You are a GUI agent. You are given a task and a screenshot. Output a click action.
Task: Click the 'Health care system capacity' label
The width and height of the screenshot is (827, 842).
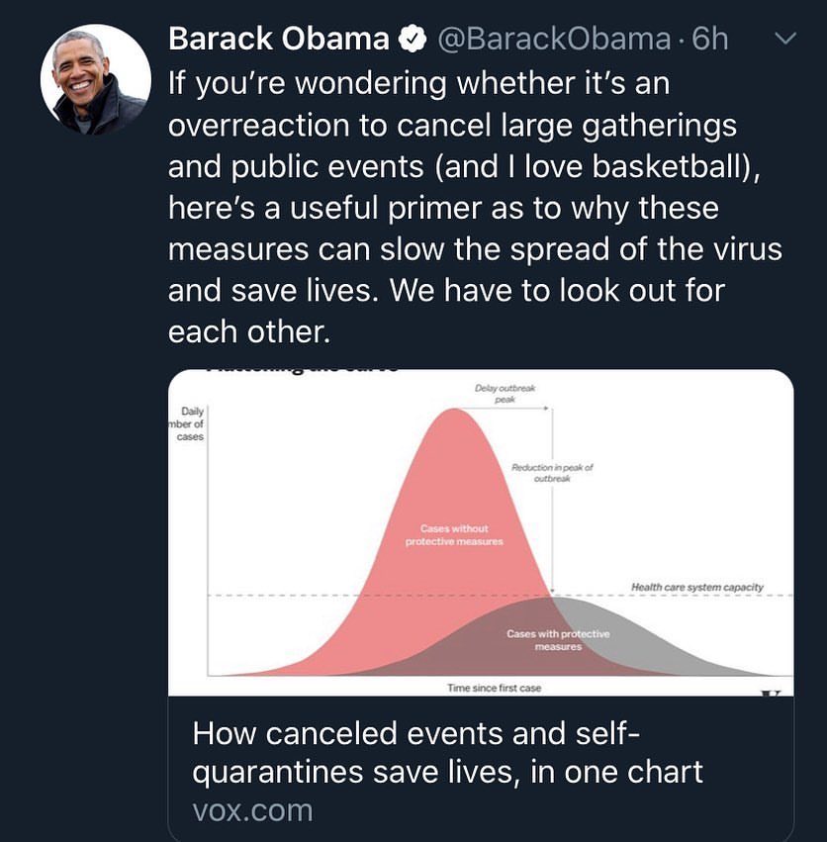(x=696, y=588)
